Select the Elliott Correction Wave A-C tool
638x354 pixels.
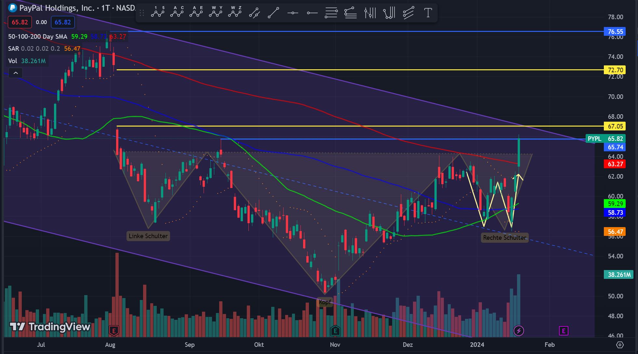click(177, 13)
